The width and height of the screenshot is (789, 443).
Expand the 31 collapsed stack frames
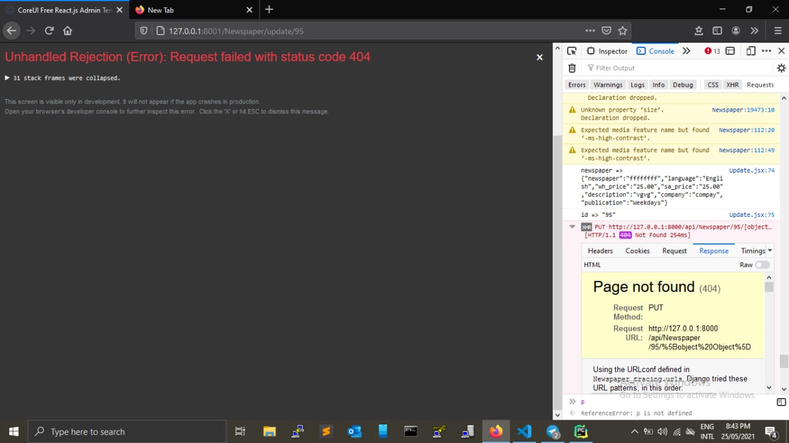click(x=7, y=78)
